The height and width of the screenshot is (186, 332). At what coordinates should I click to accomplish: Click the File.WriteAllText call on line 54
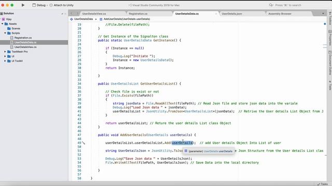(x=147, y=163)
